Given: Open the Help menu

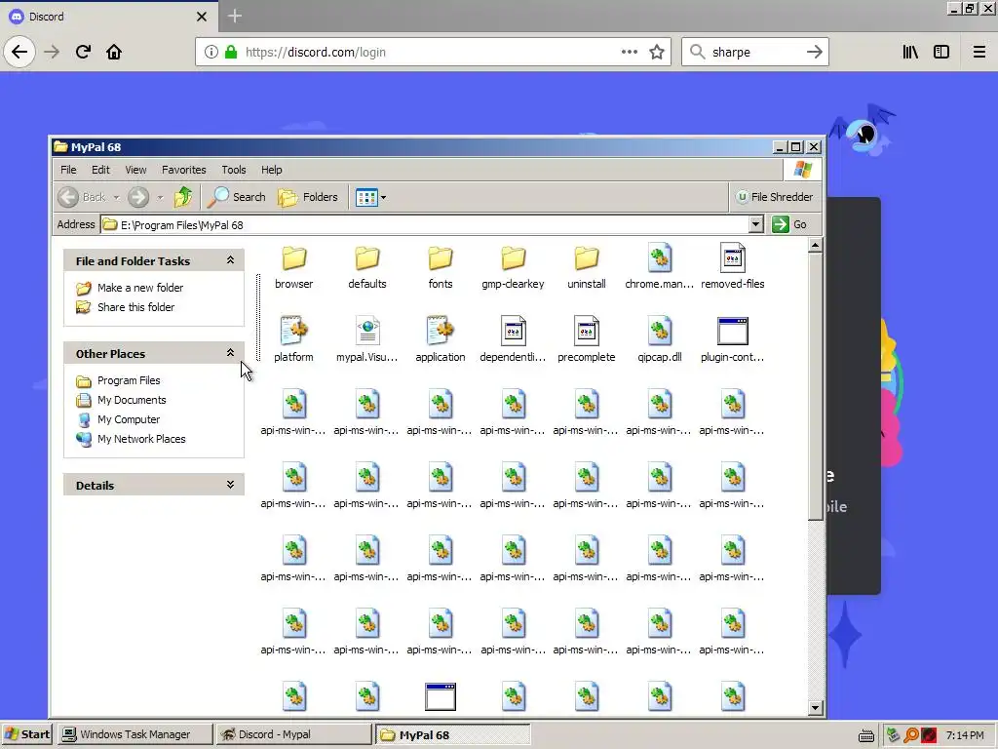Looking at the screenshot, I should coord(271,170).
